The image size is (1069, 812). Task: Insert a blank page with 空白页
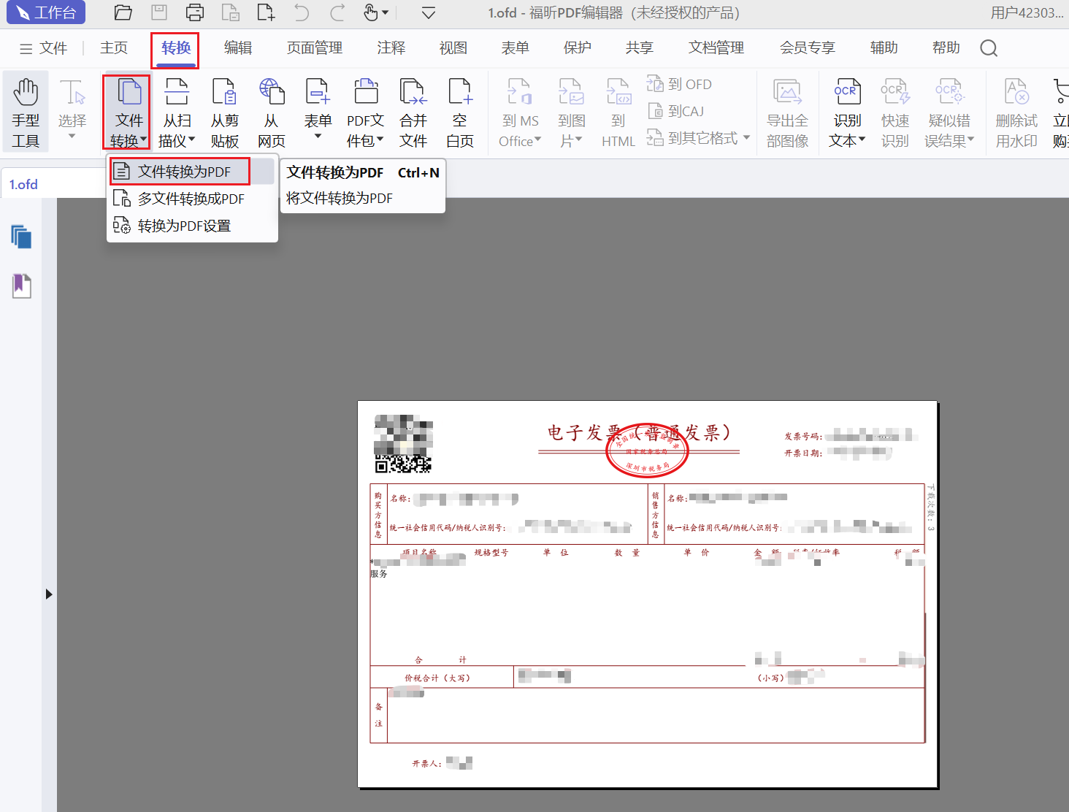click(x=460, y=111)
